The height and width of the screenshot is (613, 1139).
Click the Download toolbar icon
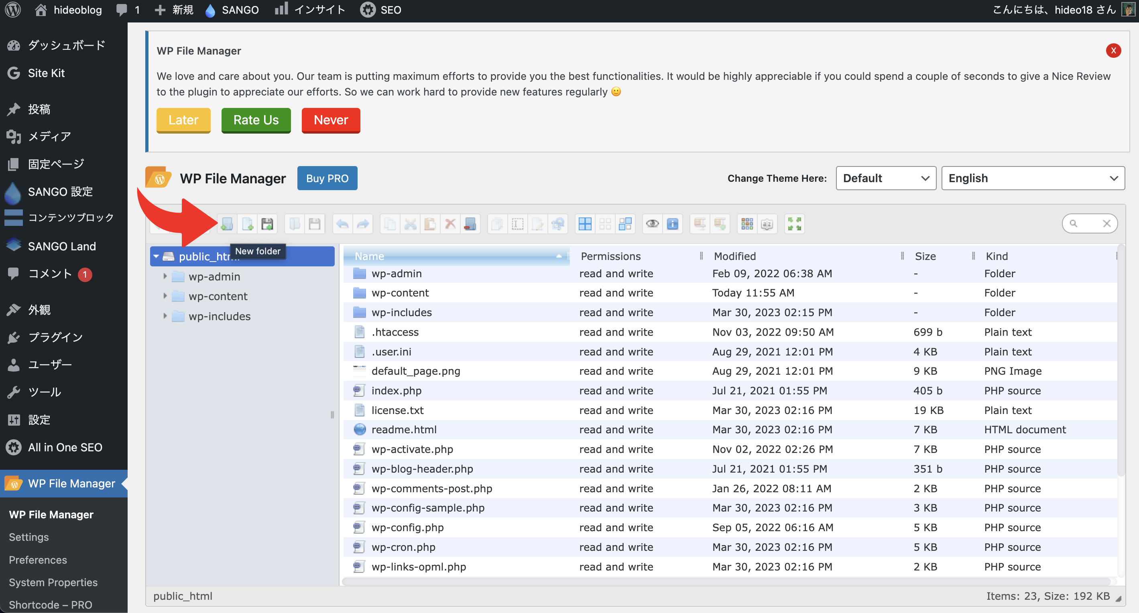(x=314, y=224)
